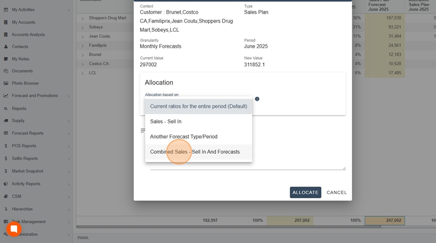436x243 pixels.
Task: Click the SellIn Reports dollar icon
Action: 6,158
